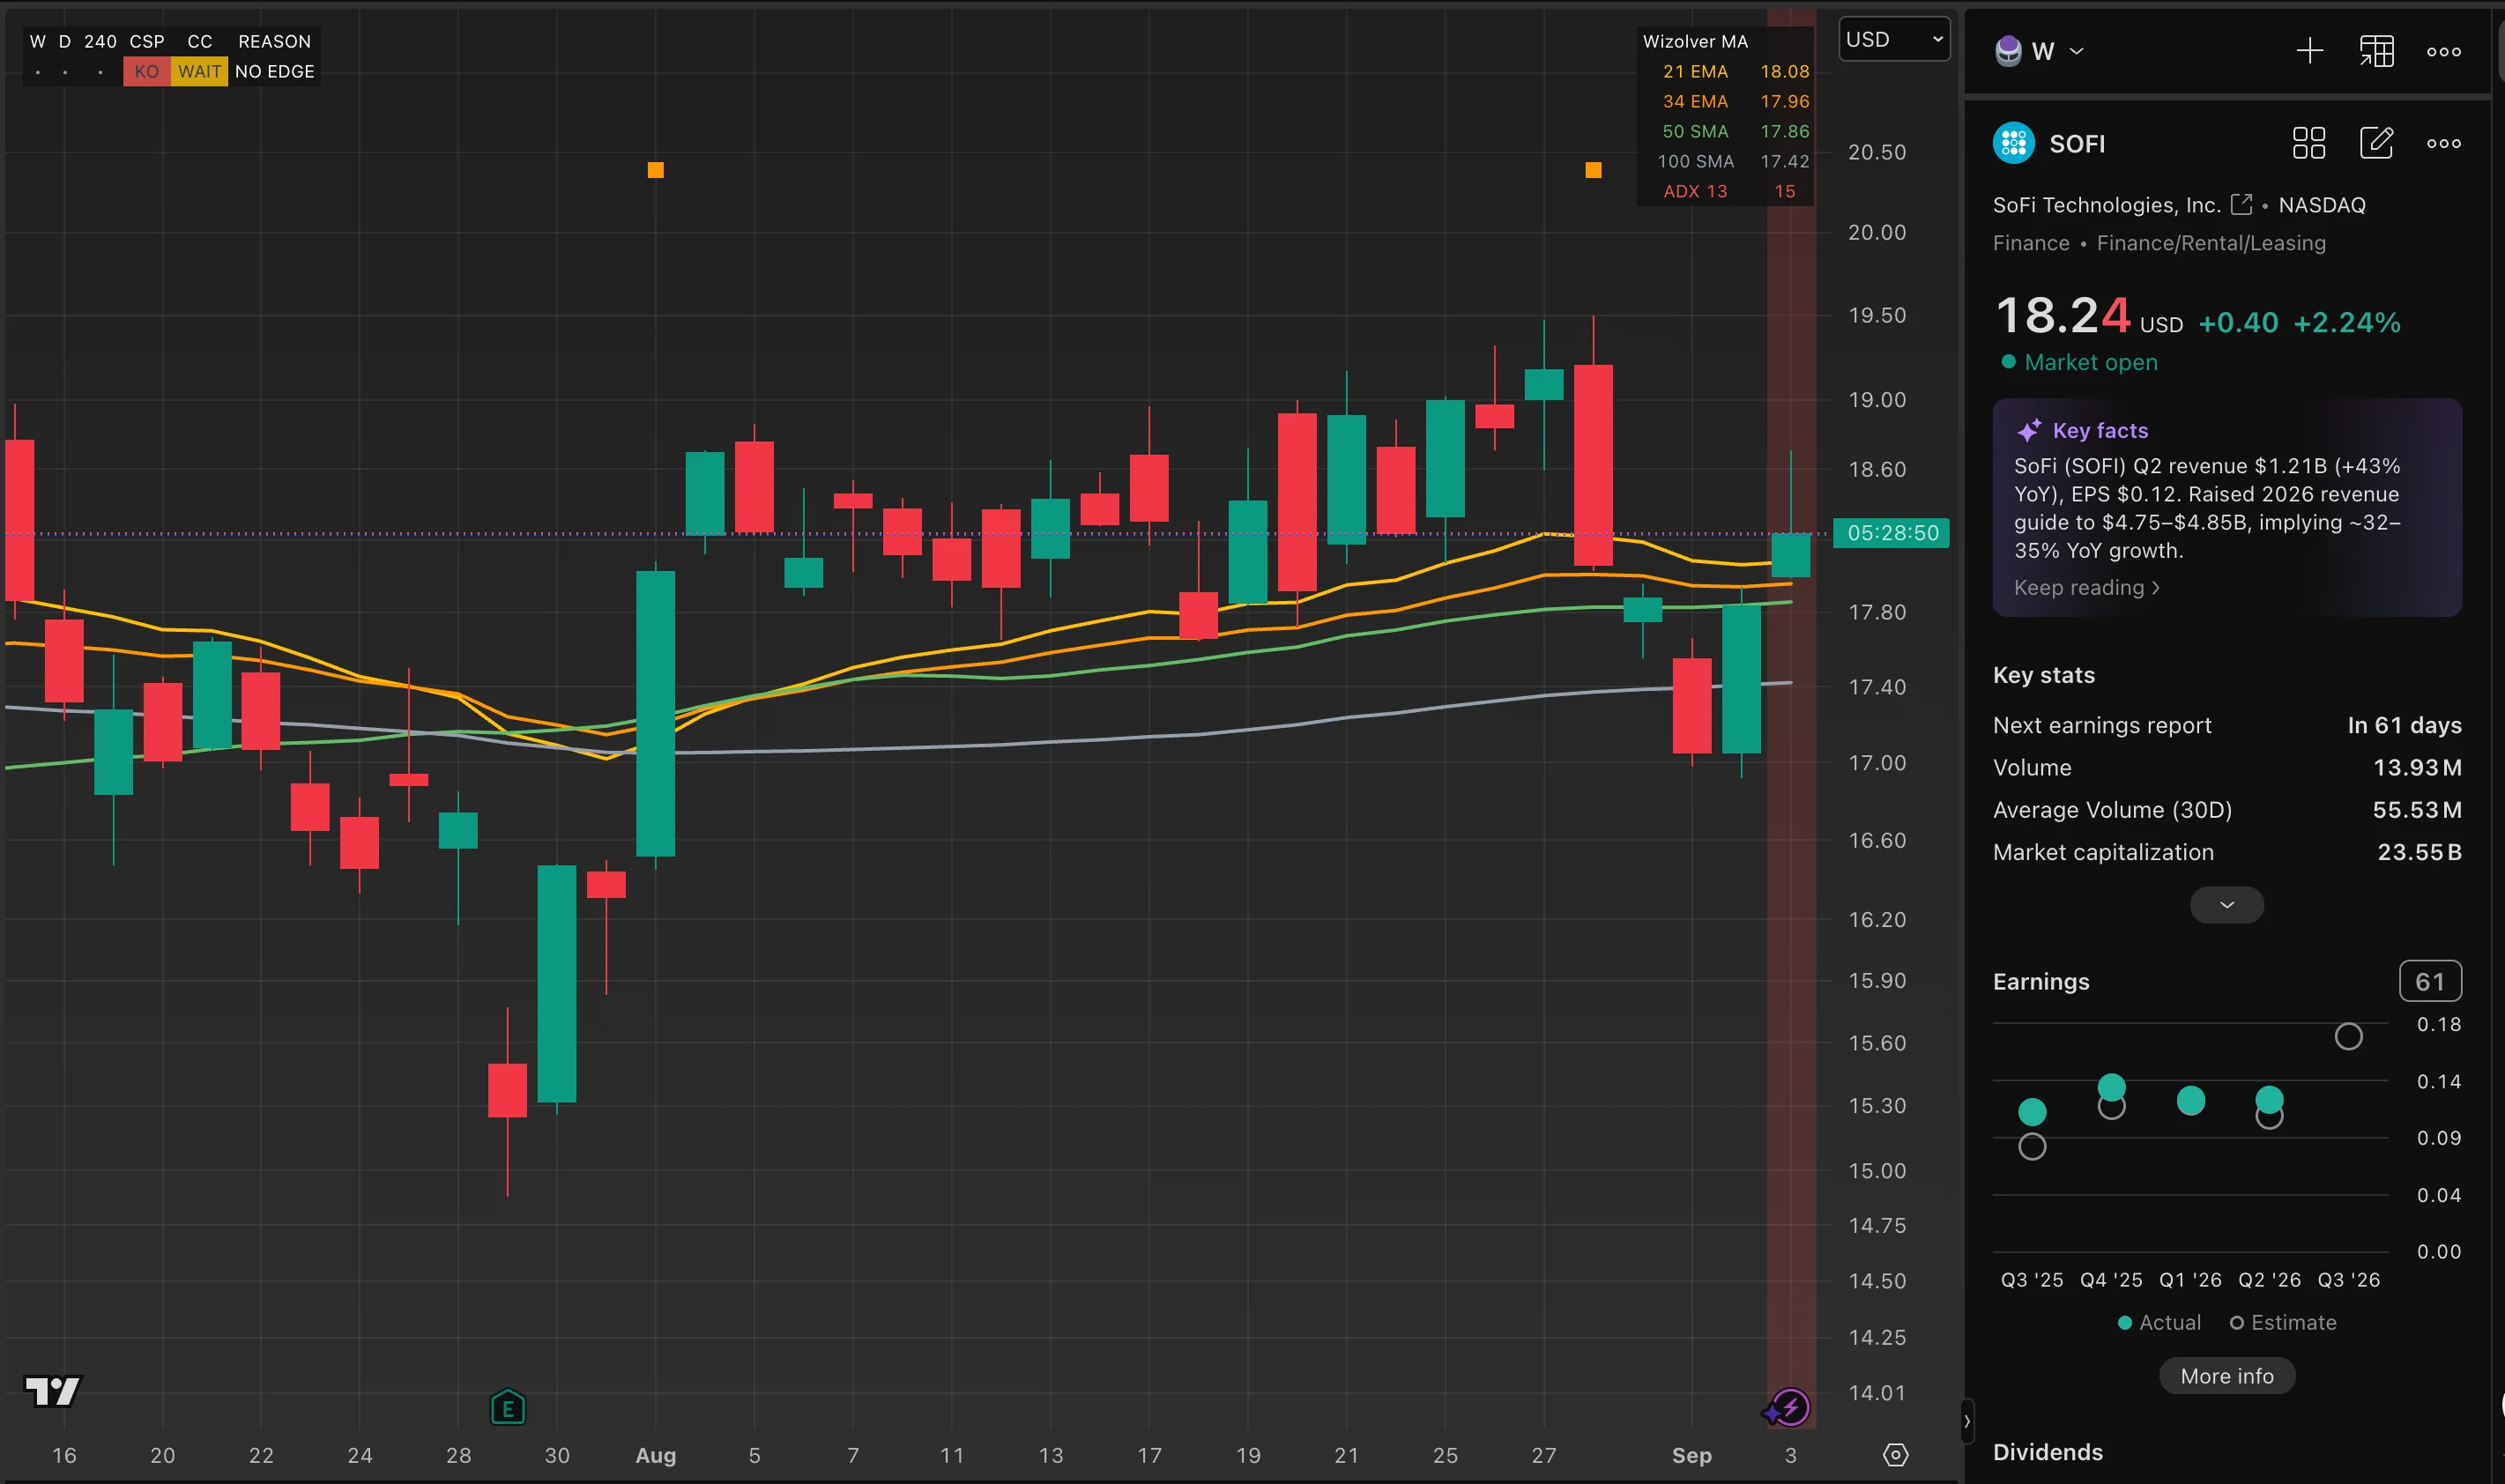Open watchlist header three-dots menu

tap(2443, 52)
